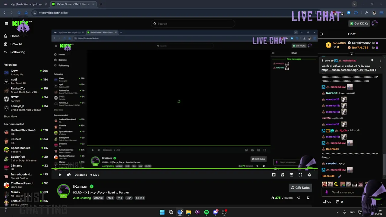Expand the pinned message chevron
The width and height of the screenshot is (386, 217).
point(380,67)
